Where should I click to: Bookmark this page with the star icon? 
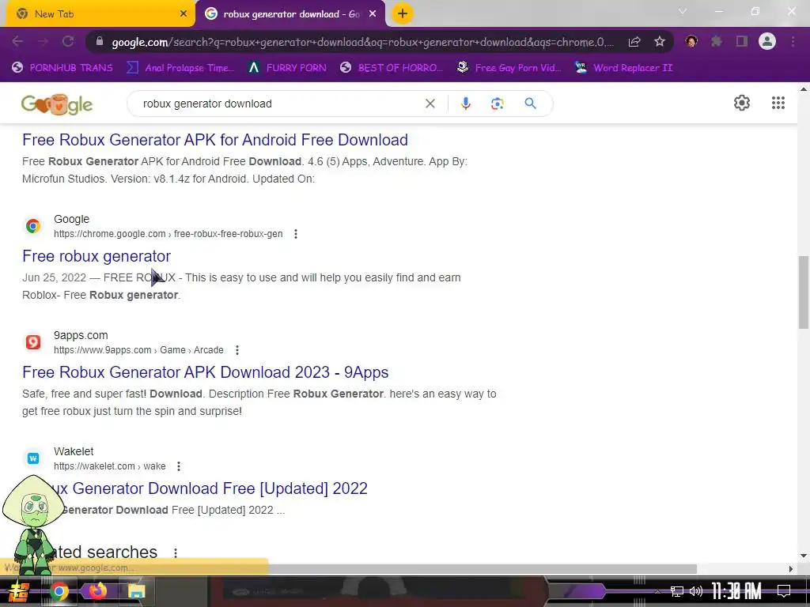660,41
